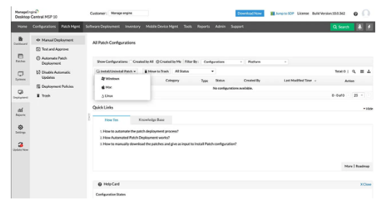Click the Jump to SDP link
This screenshot has height=199, width=388.
pyautogui.click(x=282, y=13)
